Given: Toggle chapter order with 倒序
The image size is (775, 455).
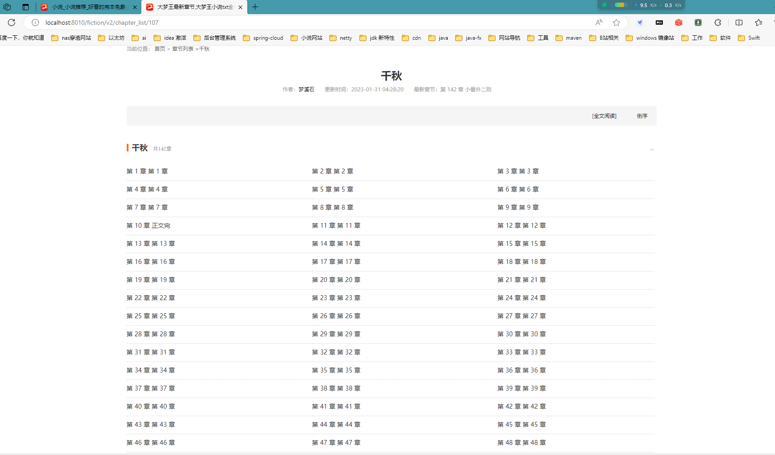Looking at the screenshot, I should tap(642, 116).
